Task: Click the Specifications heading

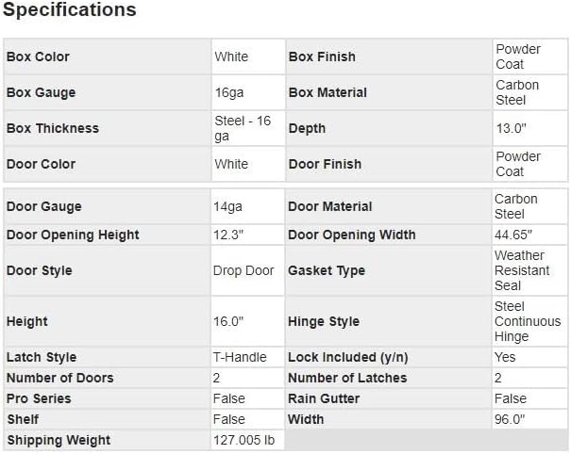Action: coord(69,11)
